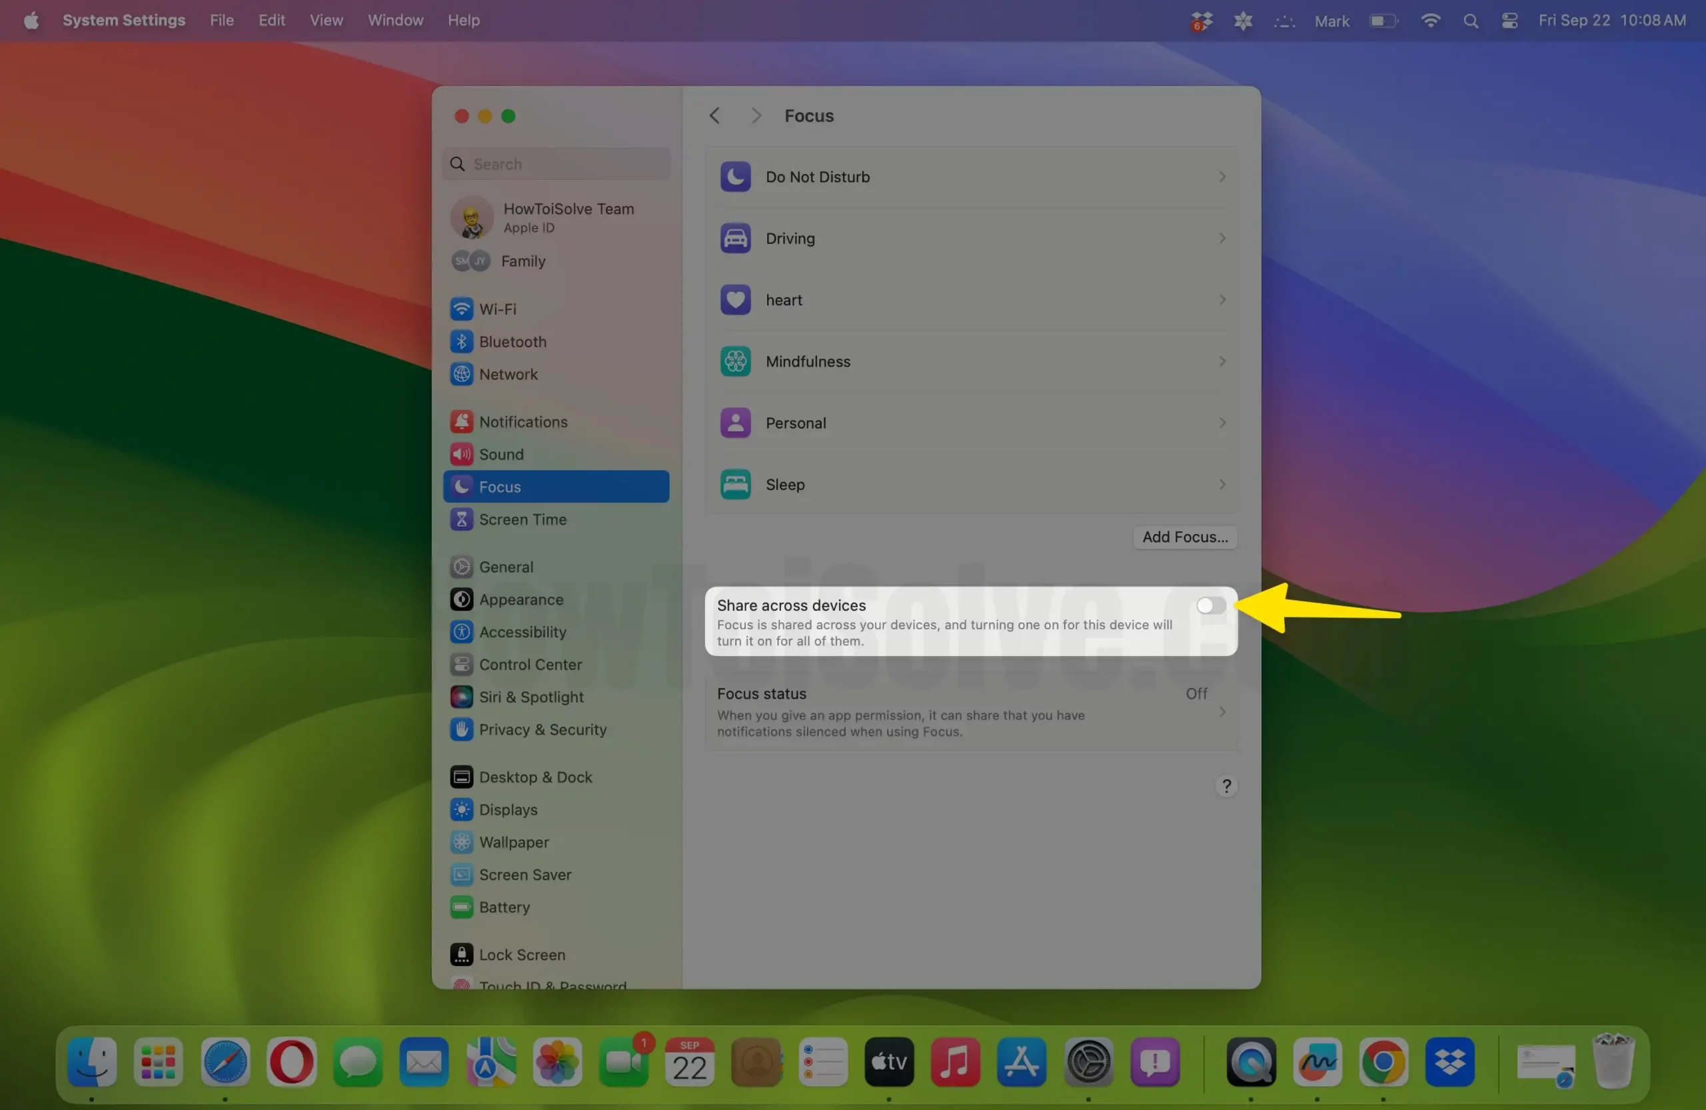Open the Do Not Disturb focus
1706x1110 pixels.
pos(971,177)
